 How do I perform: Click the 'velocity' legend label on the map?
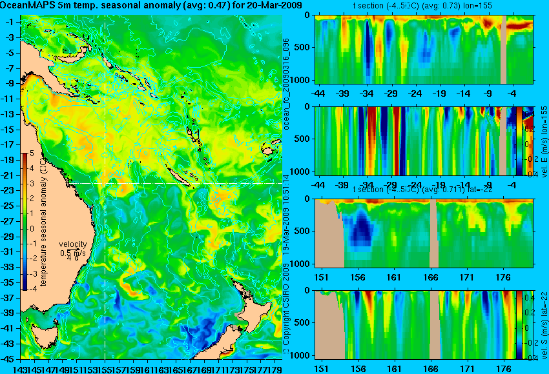(x=73, y=244)
